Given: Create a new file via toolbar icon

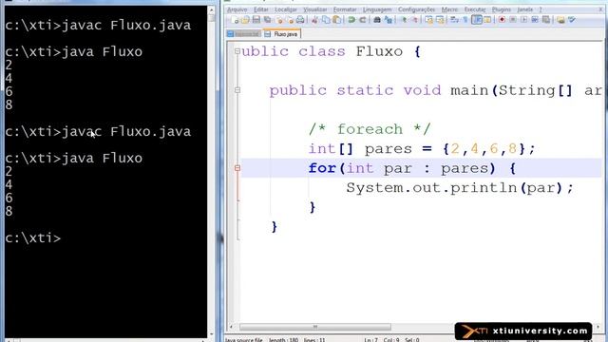Looking at the screenshot, I should tap(235, 20).
